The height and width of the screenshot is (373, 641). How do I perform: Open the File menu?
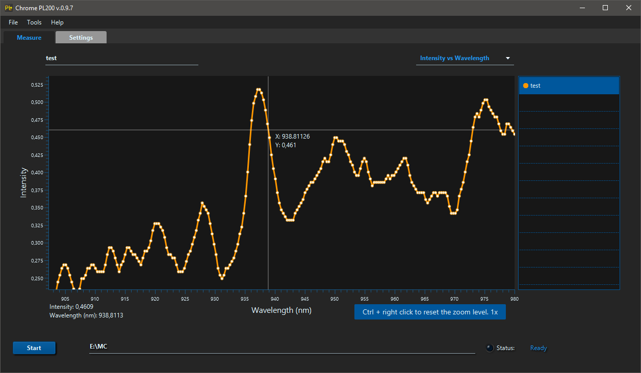coord(13,22)
